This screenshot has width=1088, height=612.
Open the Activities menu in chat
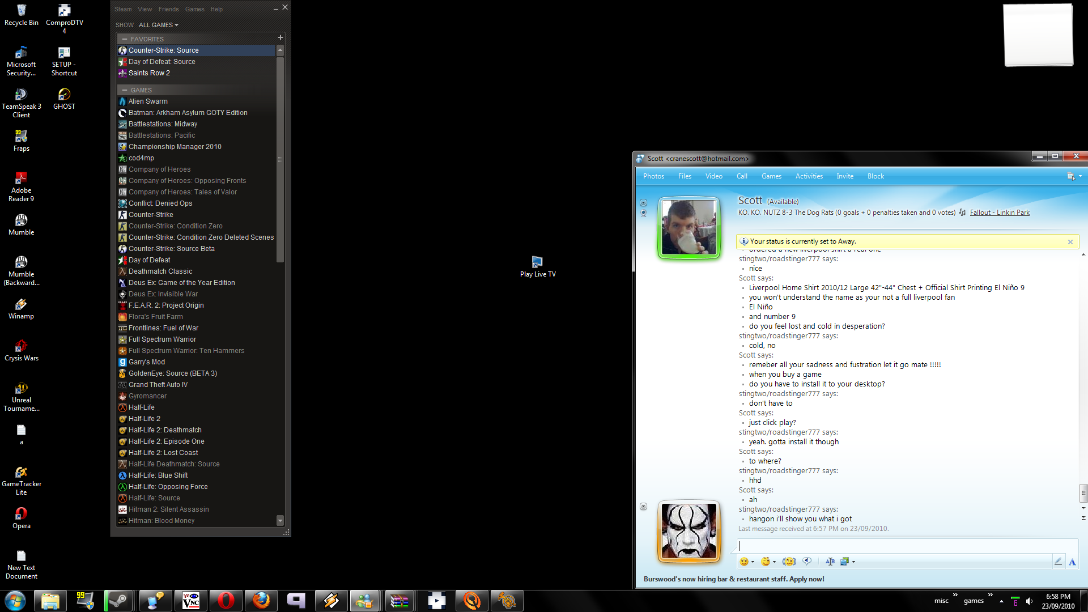pyautogui.click(x=809, y=176)
